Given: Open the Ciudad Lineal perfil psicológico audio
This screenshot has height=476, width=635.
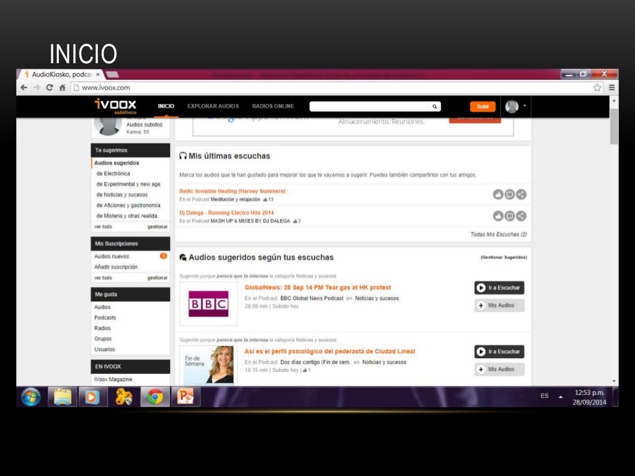Looking at the screenshot, I should [x=330, y=351].
